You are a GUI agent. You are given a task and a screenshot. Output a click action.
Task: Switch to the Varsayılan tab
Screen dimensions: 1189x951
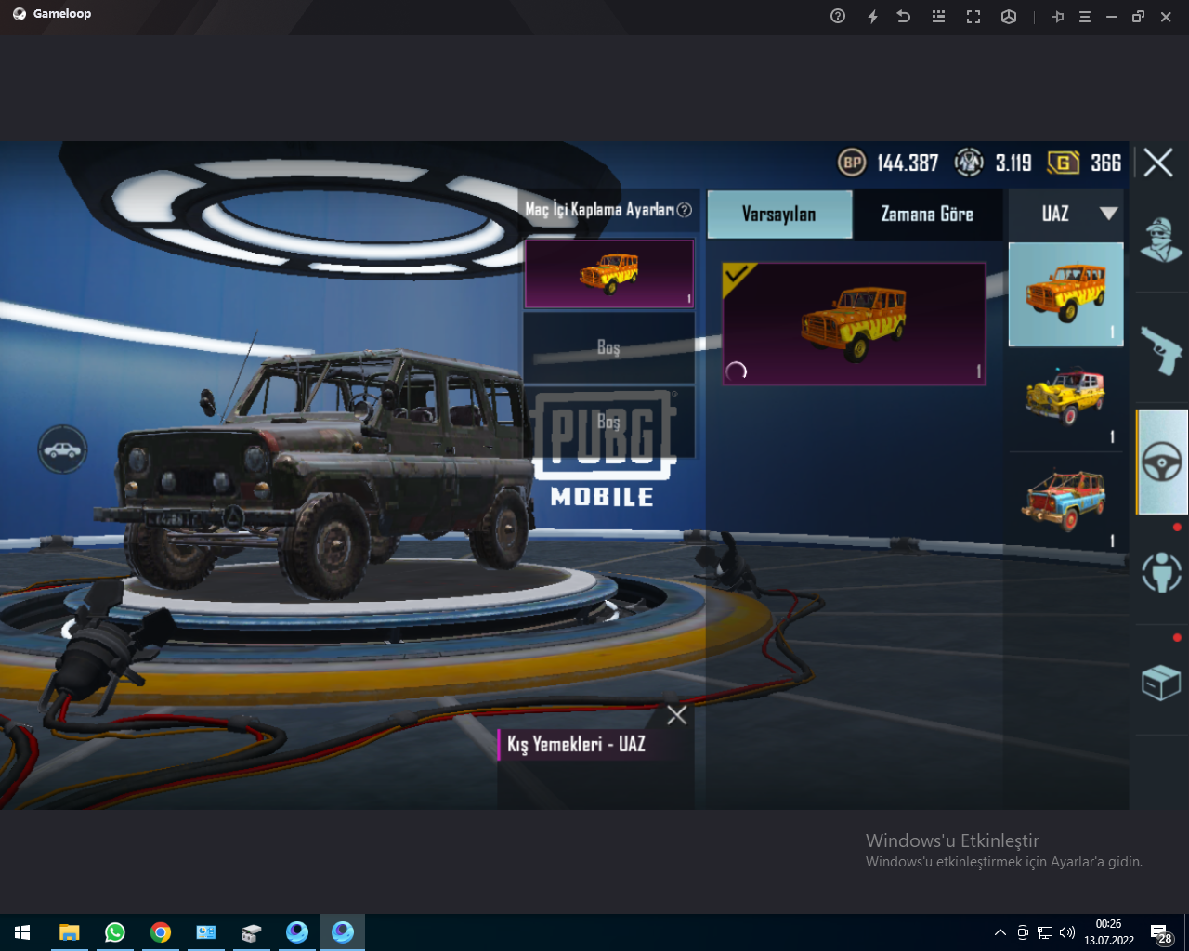point(779,215)
